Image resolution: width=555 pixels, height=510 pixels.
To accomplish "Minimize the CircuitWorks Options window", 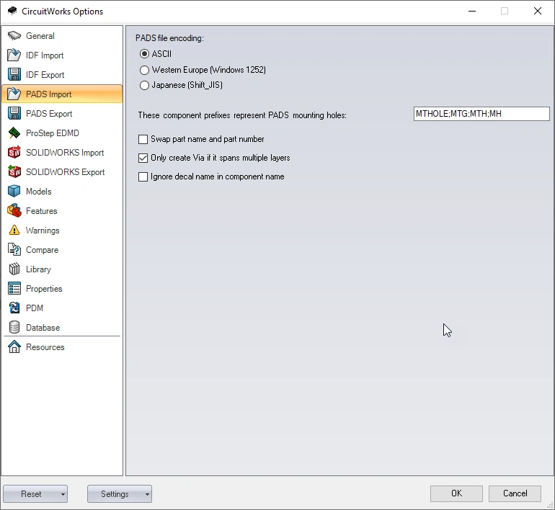I will point(472,11).
